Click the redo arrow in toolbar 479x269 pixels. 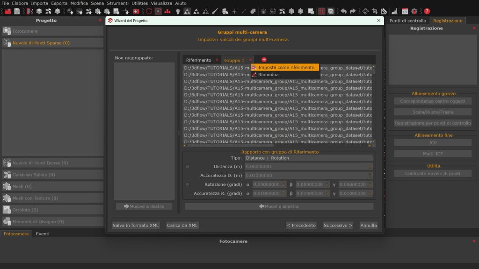coord(353,12)
